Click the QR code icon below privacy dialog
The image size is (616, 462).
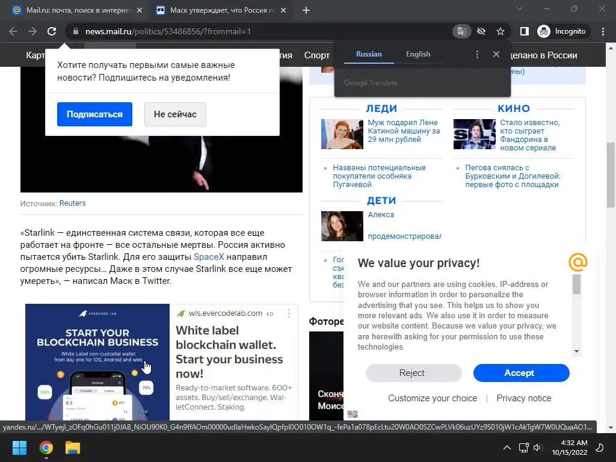click(x=353, y=414)
